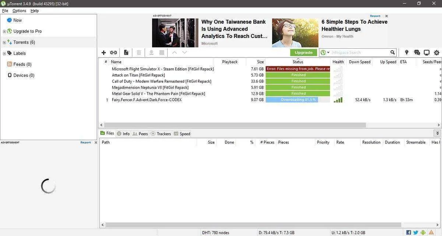Viewport: 442px width, 236px height.
Task: Click the Android icon in status bar
Action: [x=423, y=232]
